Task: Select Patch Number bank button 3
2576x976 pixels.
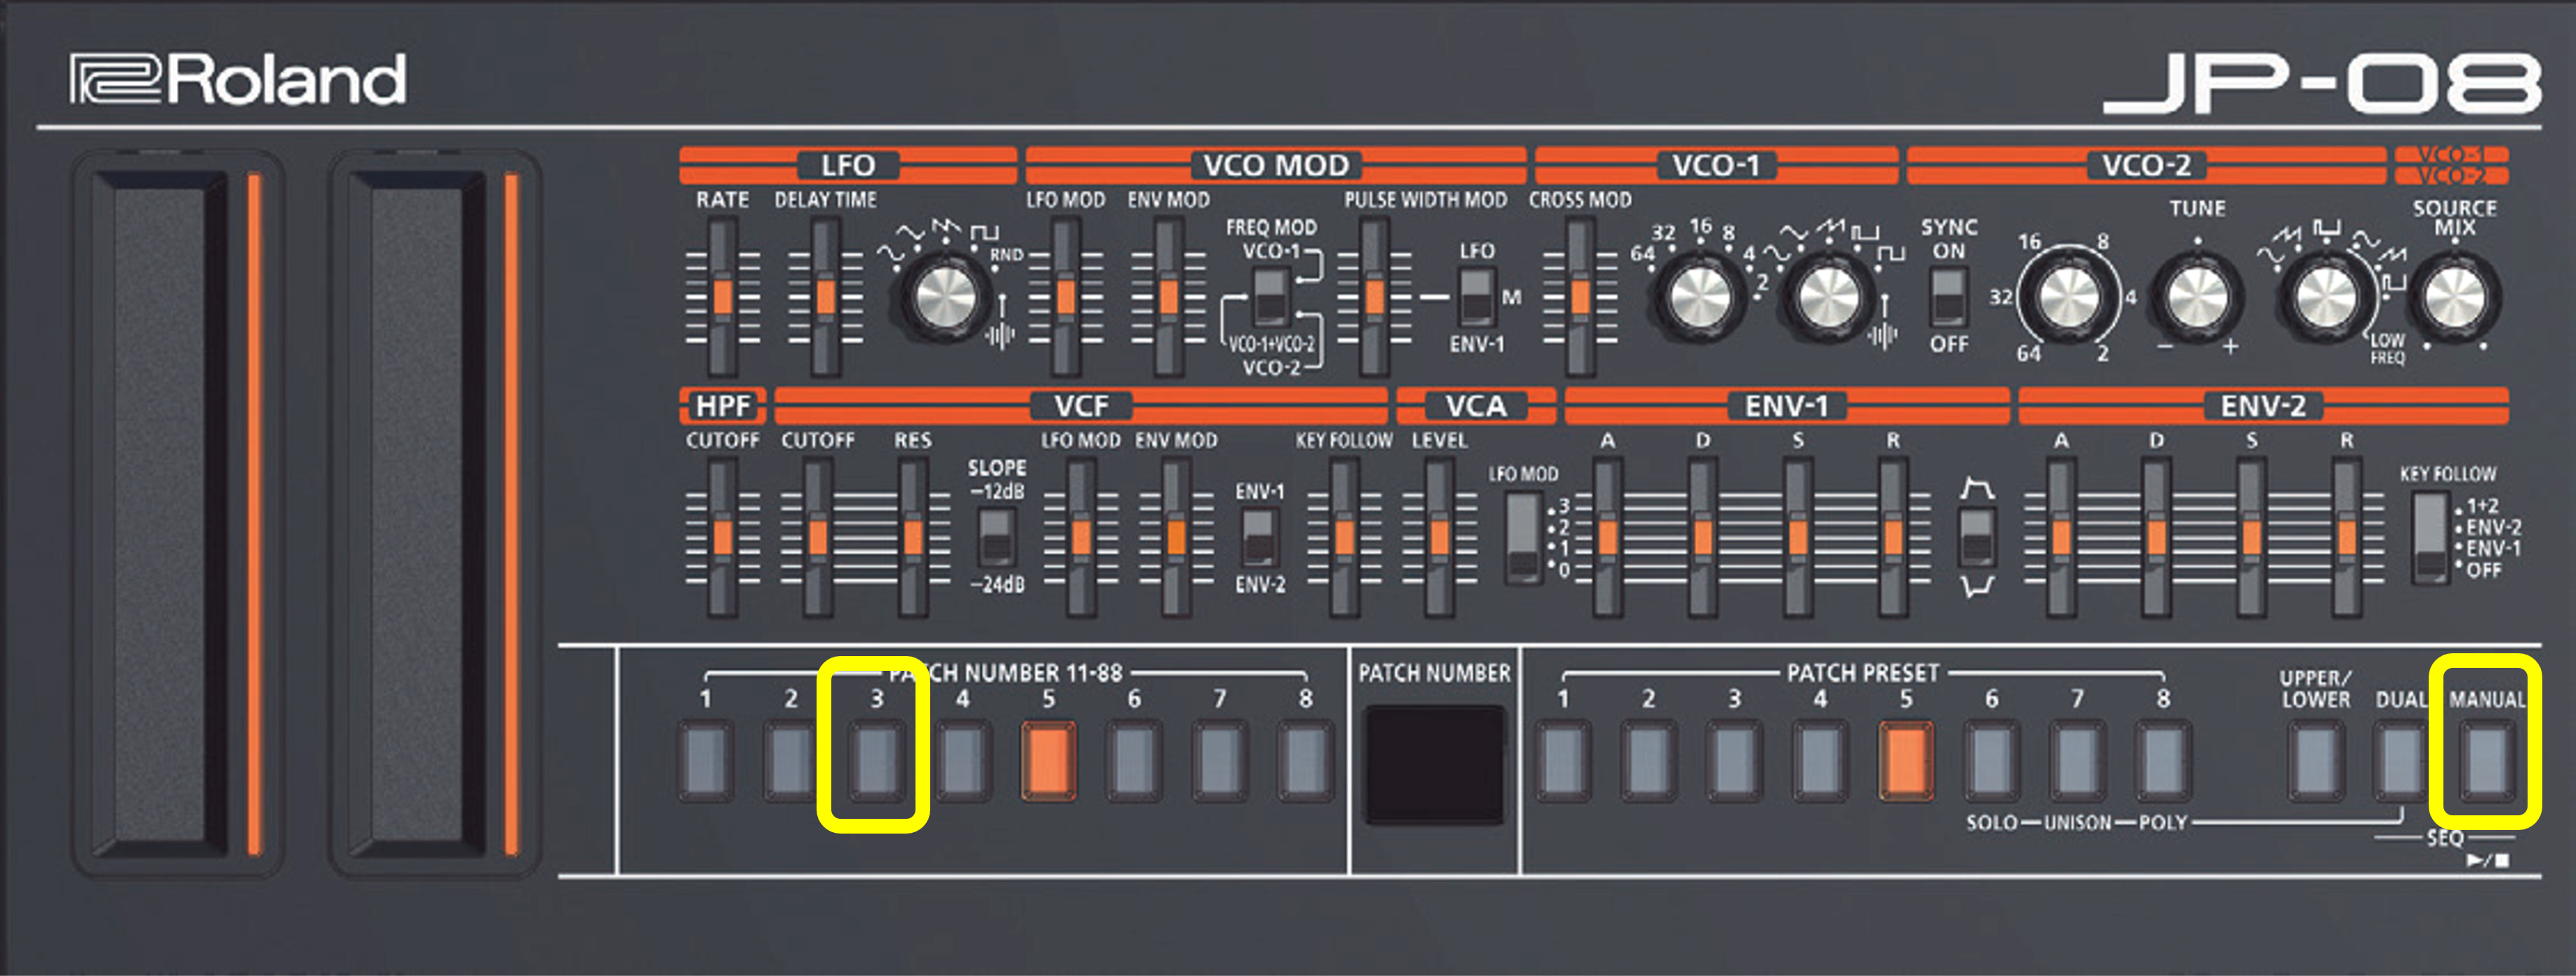Action: tap(877, 761)
